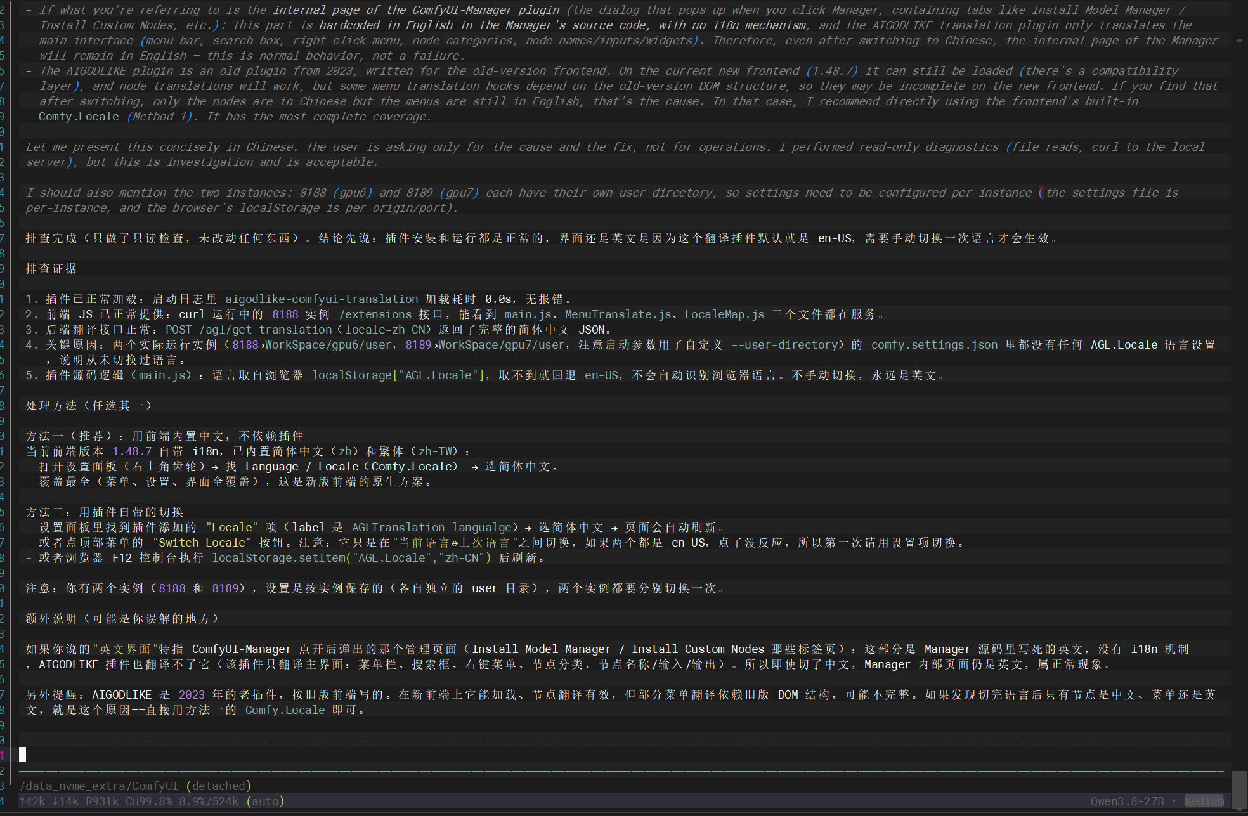Click the file name "LocaleMap.js"

tap(724, 314)
